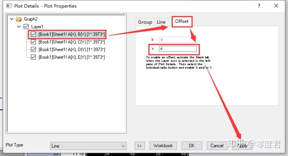
Task: Select the Offset tab
Action: (x=182, y=21)
